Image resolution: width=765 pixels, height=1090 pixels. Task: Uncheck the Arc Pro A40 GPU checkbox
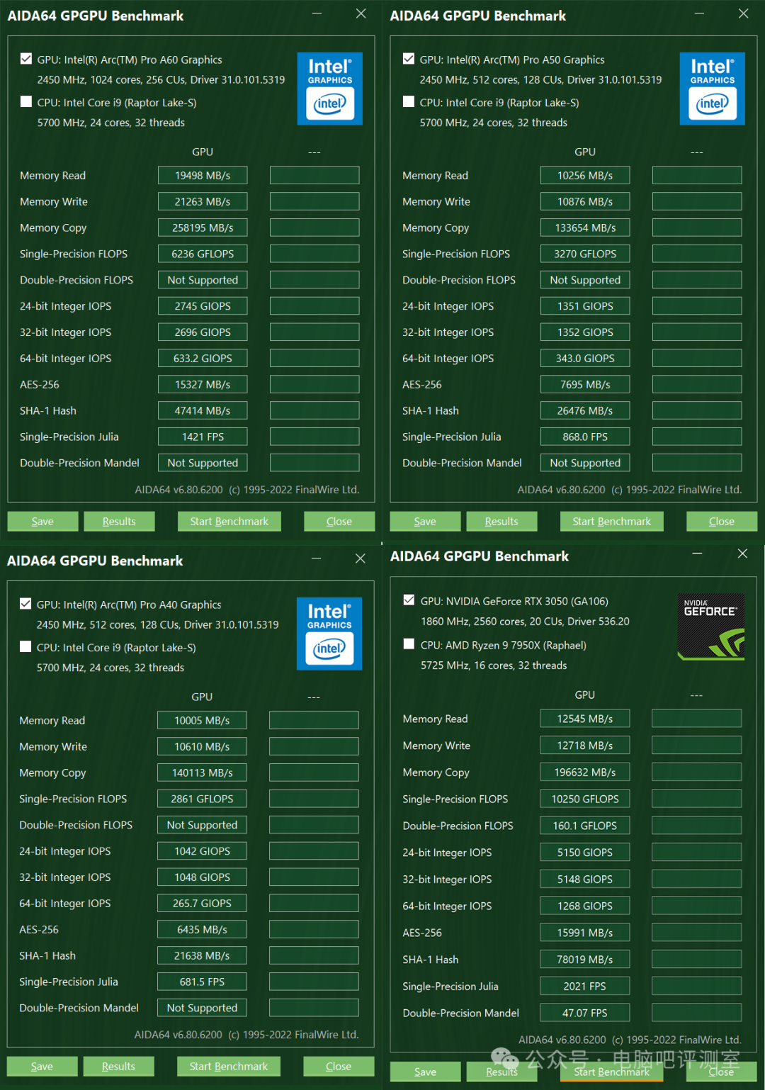click(x=25, y=604)
